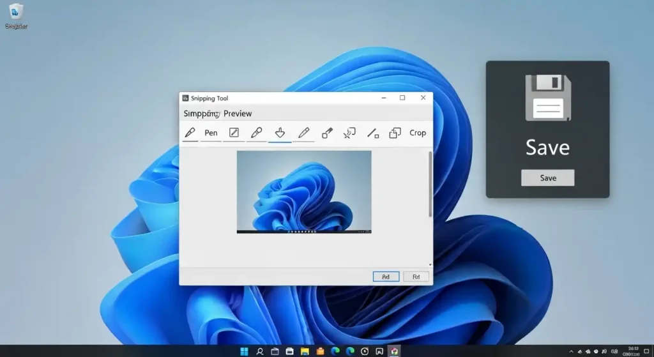Image resolution: width=654 pixels, height=357 pixels.
Task: Open the Recycle Bin desktop icon
Action: coord(16,16)
